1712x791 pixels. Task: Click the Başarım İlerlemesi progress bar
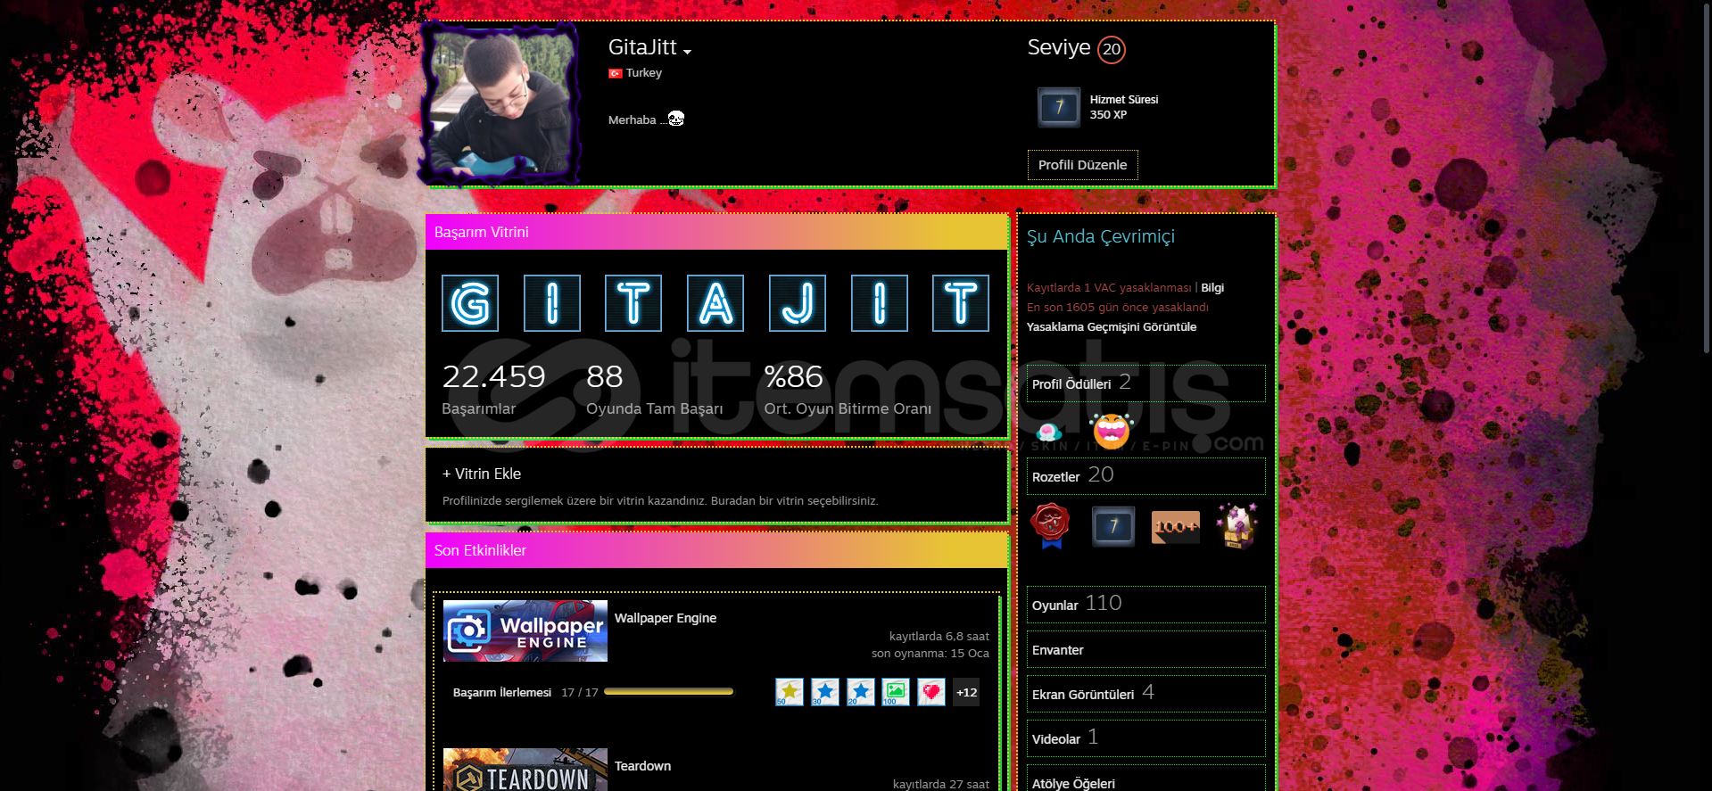click(668, 691)
